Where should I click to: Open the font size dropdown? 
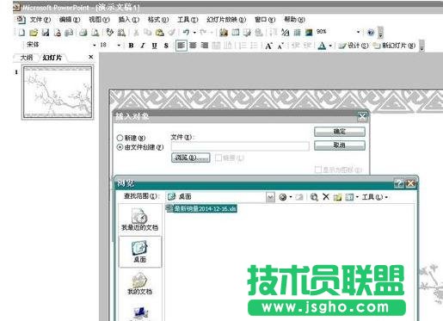coord(119,46)
